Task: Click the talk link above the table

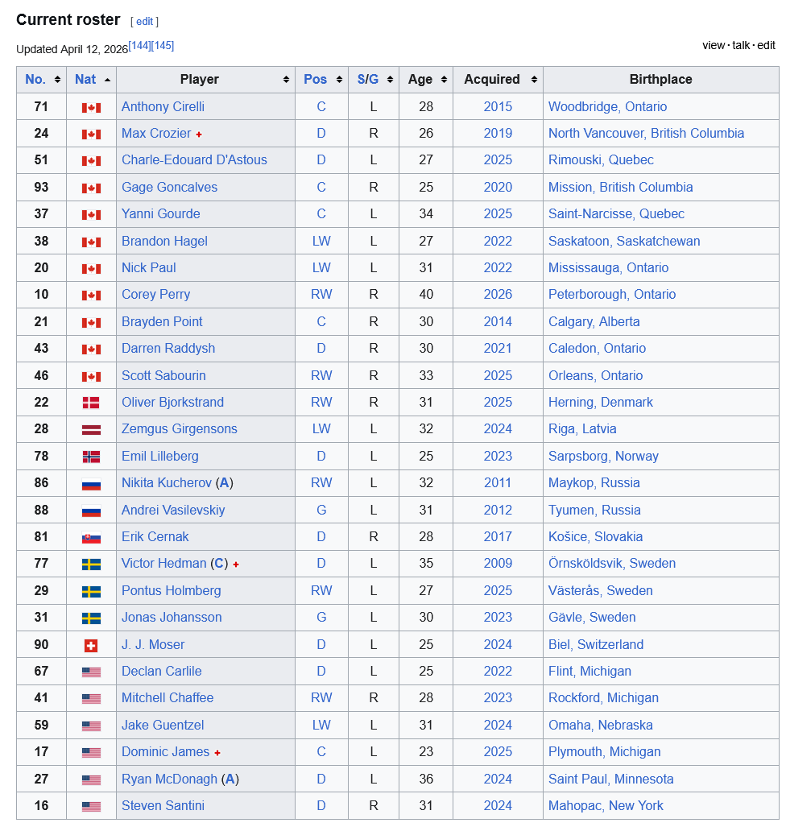Action: coord(741,45)
